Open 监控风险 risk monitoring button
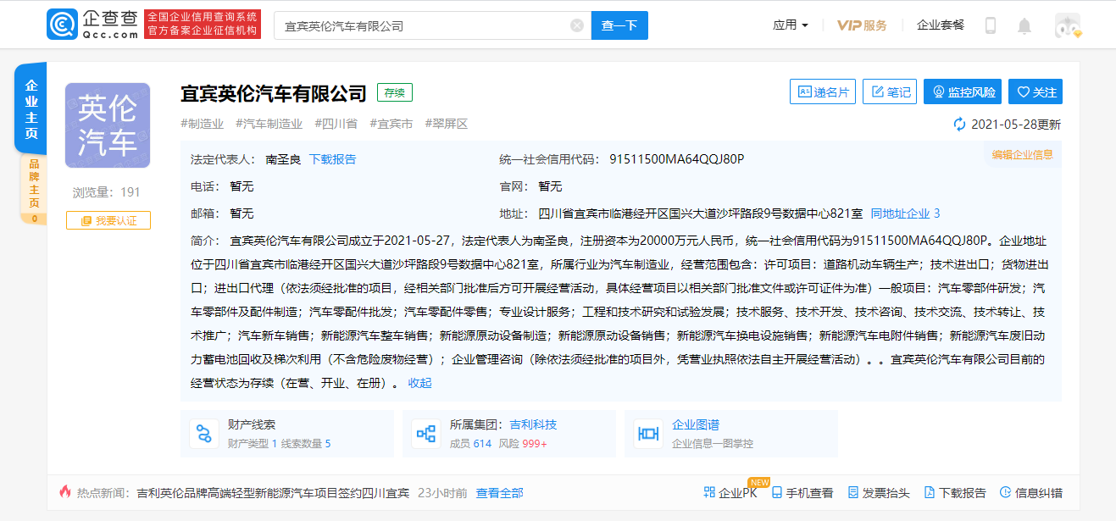 [963, 92]
